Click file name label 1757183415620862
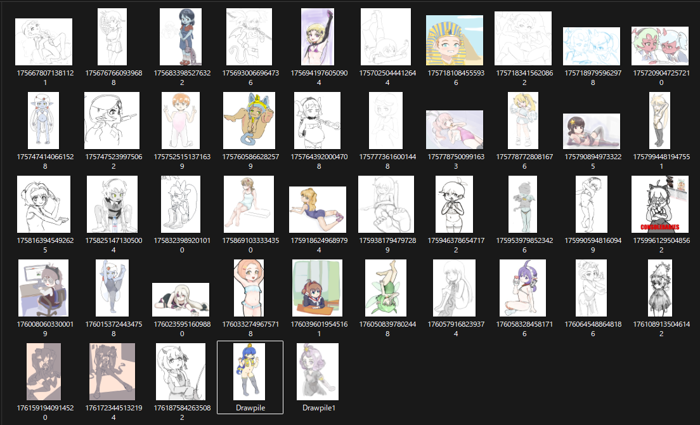The height and width of the screenshot is (425, 700). point(524,77)
